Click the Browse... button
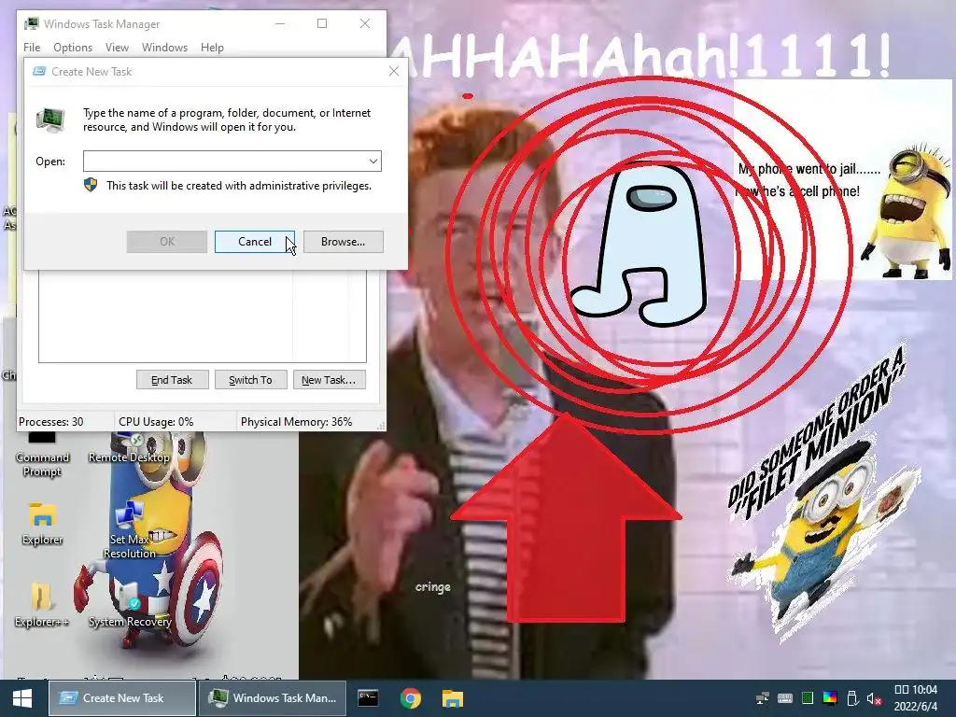This screenshot has height=717, width=956. 344,242
